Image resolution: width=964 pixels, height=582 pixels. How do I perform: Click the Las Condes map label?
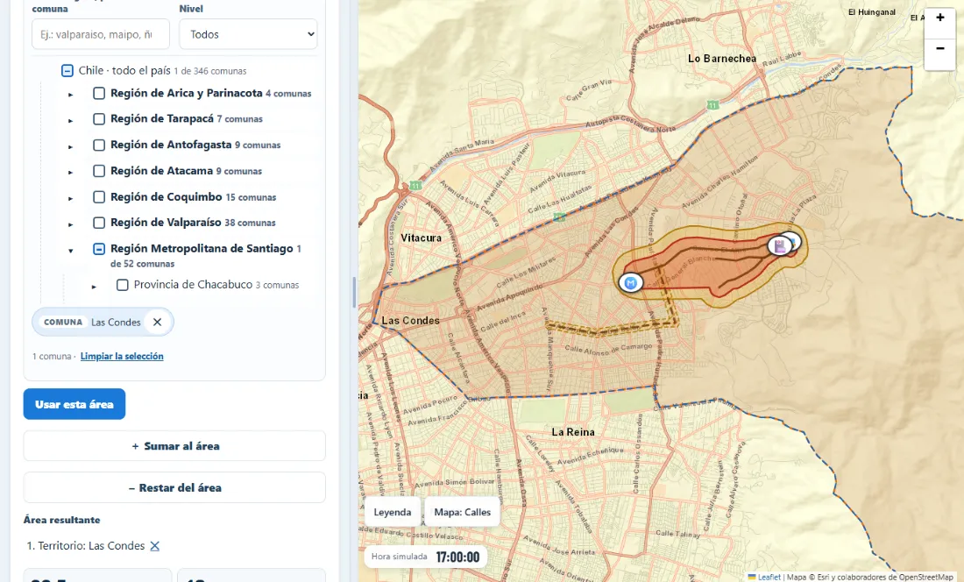[410, 321]
